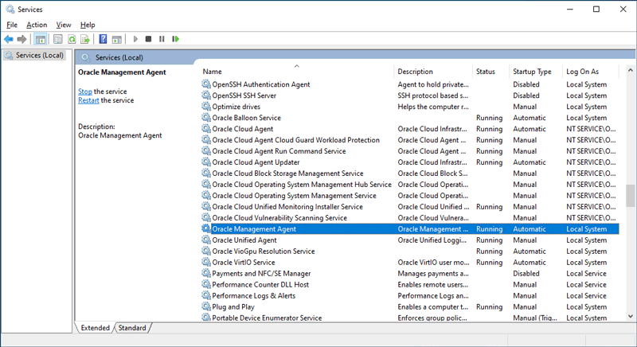Image resolution: width=637 pixels, height=347 pixels.
Task: Open the Help menu
Action: pos(88,25)
